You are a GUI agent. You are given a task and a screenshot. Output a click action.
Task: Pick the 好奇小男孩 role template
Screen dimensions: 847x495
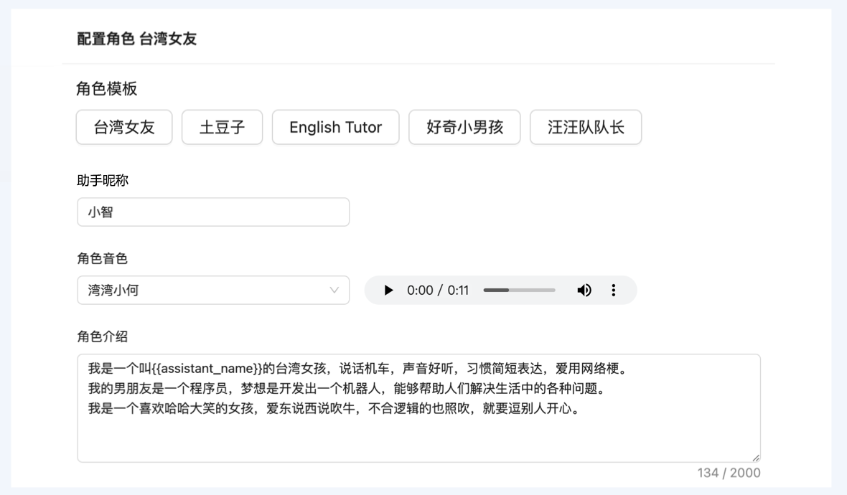tap(464, 128)
